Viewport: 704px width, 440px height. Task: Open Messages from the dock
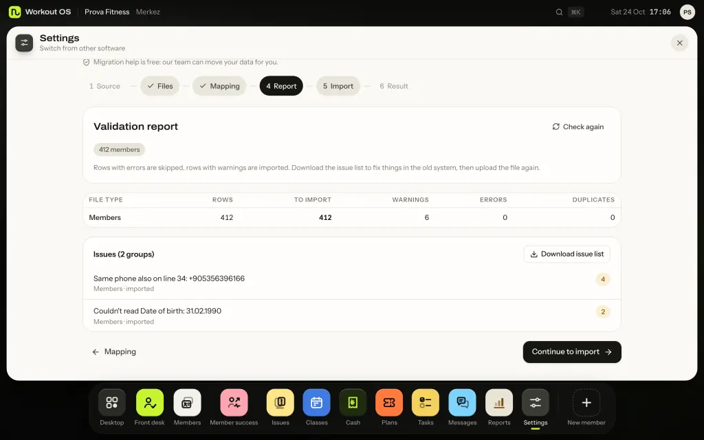(x=463, y=402)
